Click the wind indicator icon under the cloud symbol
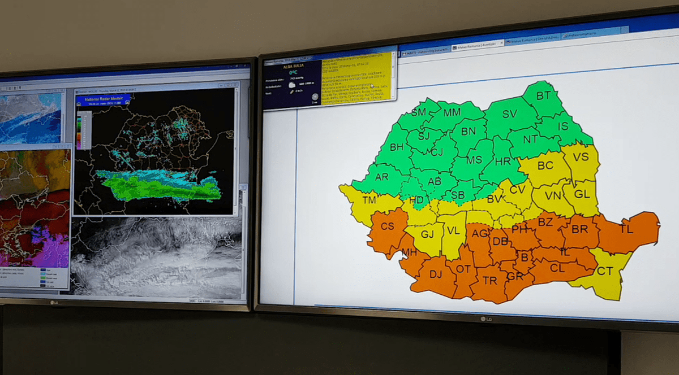Image resolution: width=679 pixels, height=375 pixels. point(292,91)
